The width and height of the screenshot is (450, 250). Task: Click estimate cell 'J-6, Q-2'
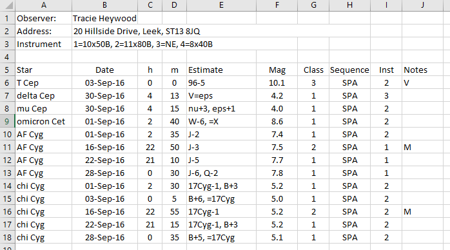click(221, 173)
